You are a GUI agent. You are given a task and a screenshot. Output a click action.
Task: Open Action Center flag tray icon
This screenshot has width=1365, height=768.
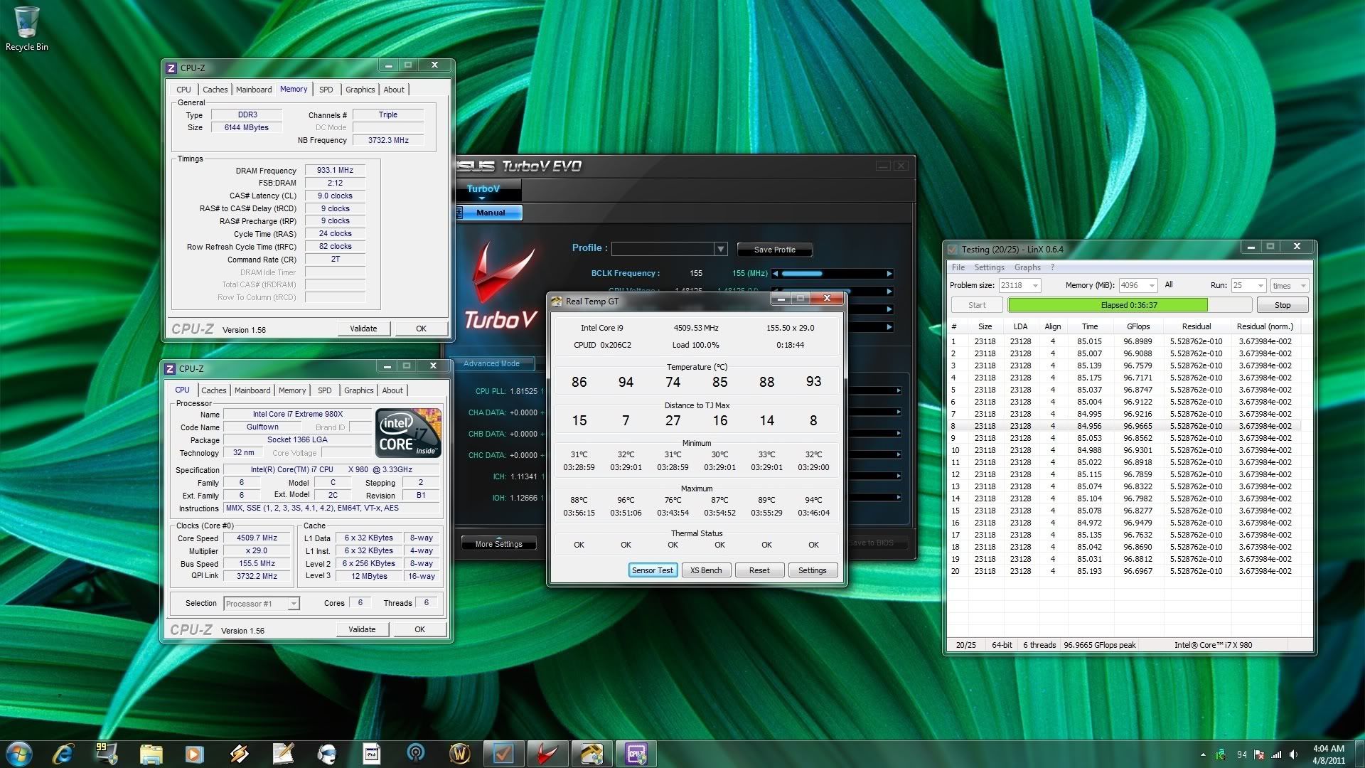pos(1259,754)
